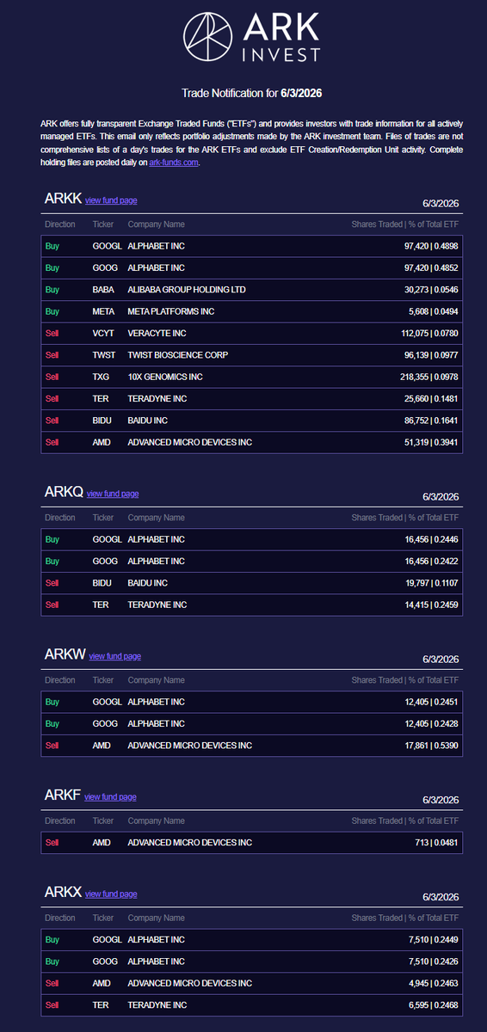
Task: Open ARKQ view fund page link
Action: (113, 494)
